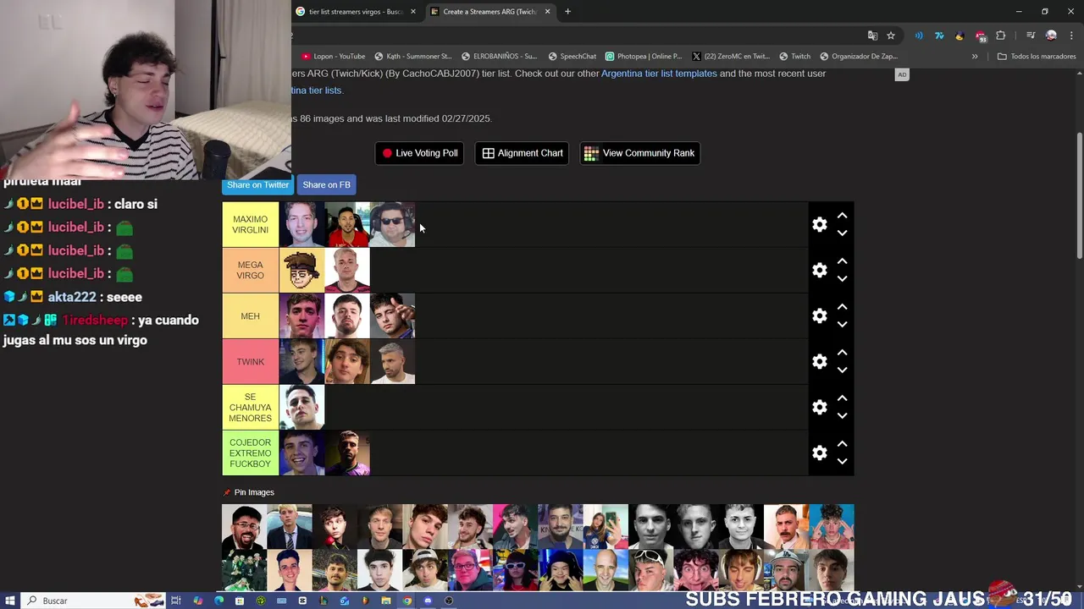Open the media controls icon in Chrome toolbar
This screenshot has width=1084, height=609.
pyautogui.click(x=1031, y=36)
